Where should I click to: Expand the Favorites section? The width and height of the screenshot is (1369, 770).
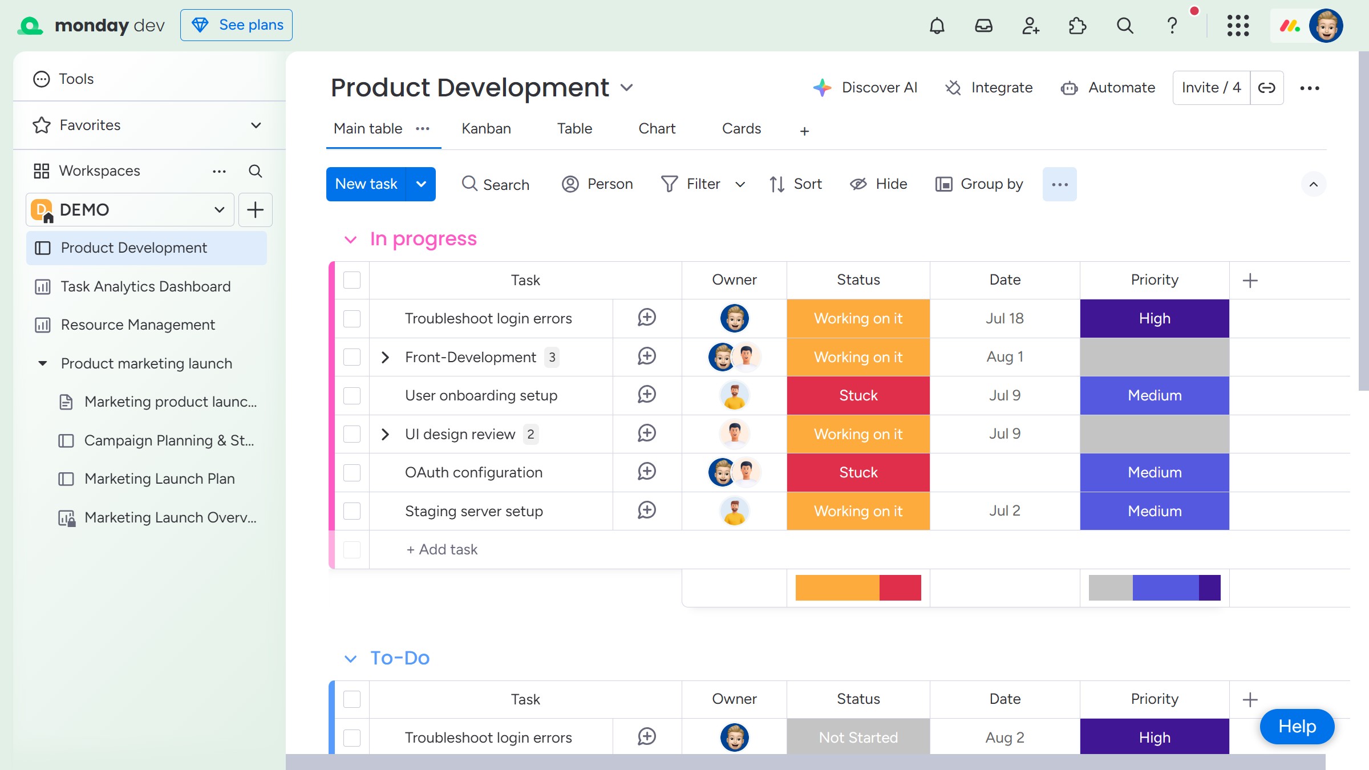[x=256, y=125]
